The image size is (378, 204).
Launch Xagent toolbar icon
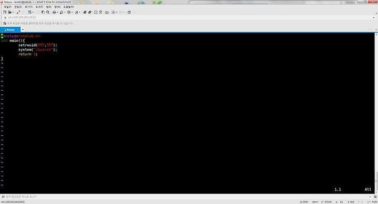90,12
